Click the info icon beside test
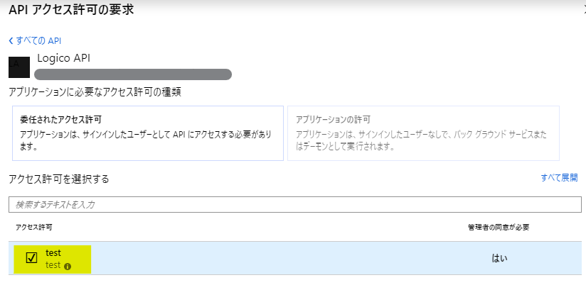The width and height of the screenshot is (586, 285). click(68, 267)
